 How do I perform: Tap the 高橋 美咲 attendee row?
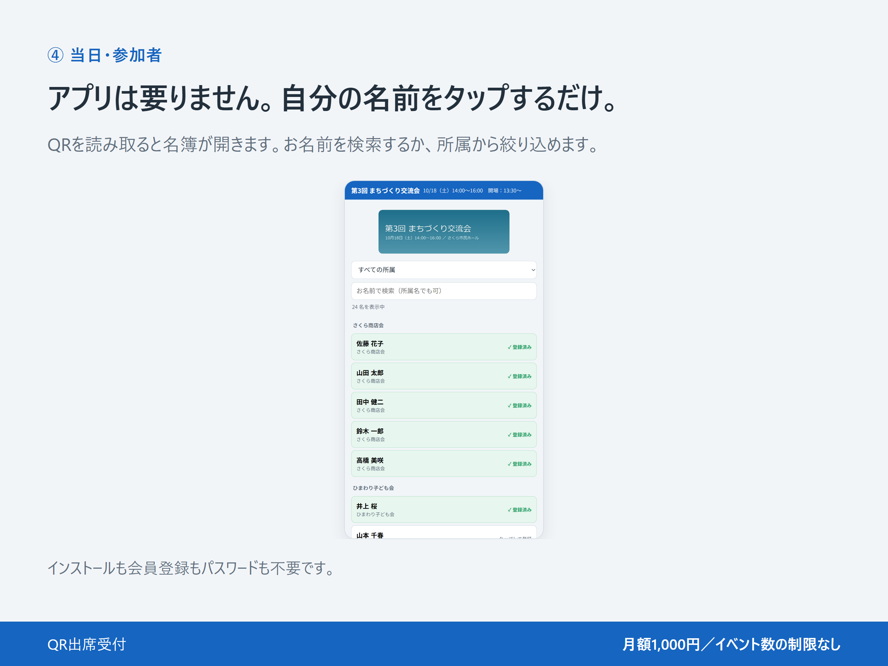444,464
